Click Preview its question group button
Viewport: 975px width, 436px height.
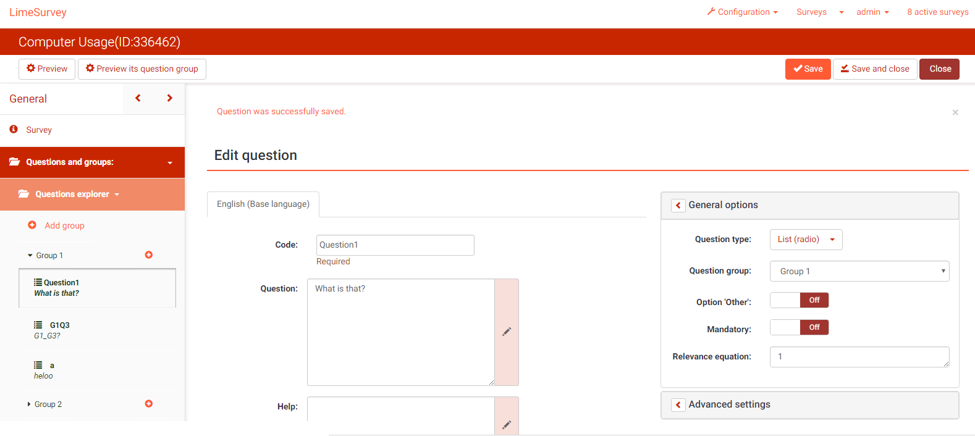click(x=142, y=69)
